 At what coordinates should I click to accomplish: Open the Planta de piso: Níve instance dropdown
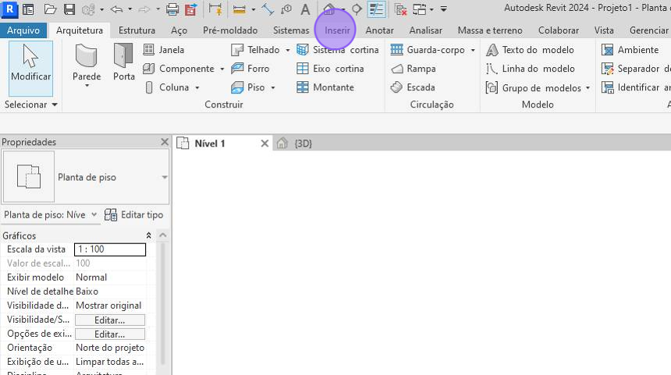(94, 214)
